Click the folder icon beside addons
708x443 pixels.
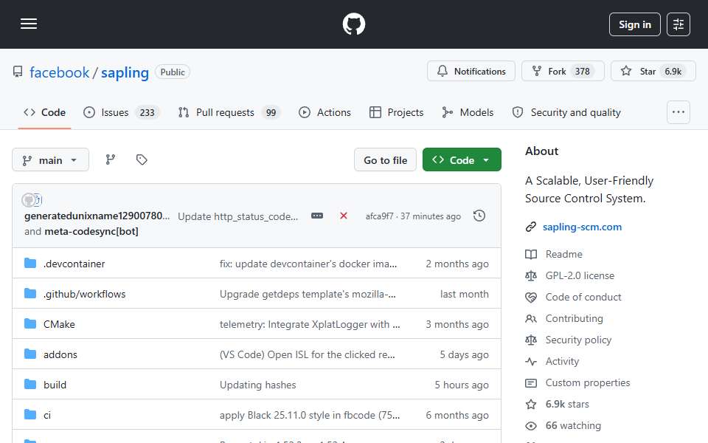click(x=30, y=354)
